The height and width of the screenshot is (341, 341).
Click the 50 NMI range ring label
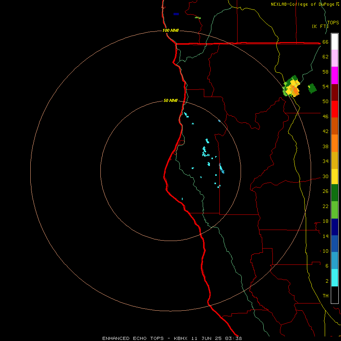[x=170, y=100]
